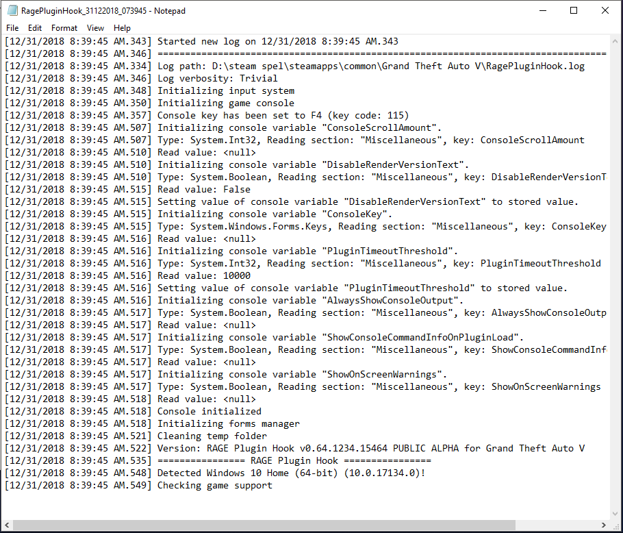This screenshot has width=623, height=533.
Task: Click the horizontal scrollbar left arrow
Action: [7, 525]
